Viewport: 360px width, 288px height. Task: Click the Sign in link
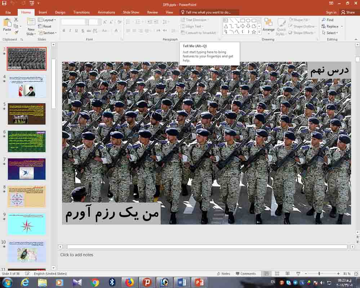click(x=331, y=12)
